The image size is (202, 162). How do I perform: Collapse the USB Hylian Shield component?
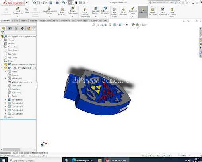click(2, 68)
